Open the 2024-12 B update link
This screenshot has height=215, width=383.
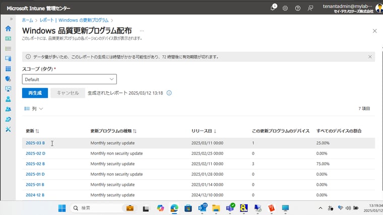[35, 195]
